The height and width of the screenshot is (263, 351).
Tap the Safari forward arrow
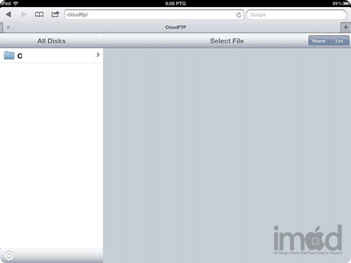[24, 15]
